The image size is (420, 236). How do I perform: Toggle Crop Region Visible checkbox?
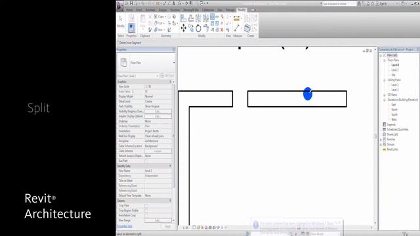click(146, 210)
